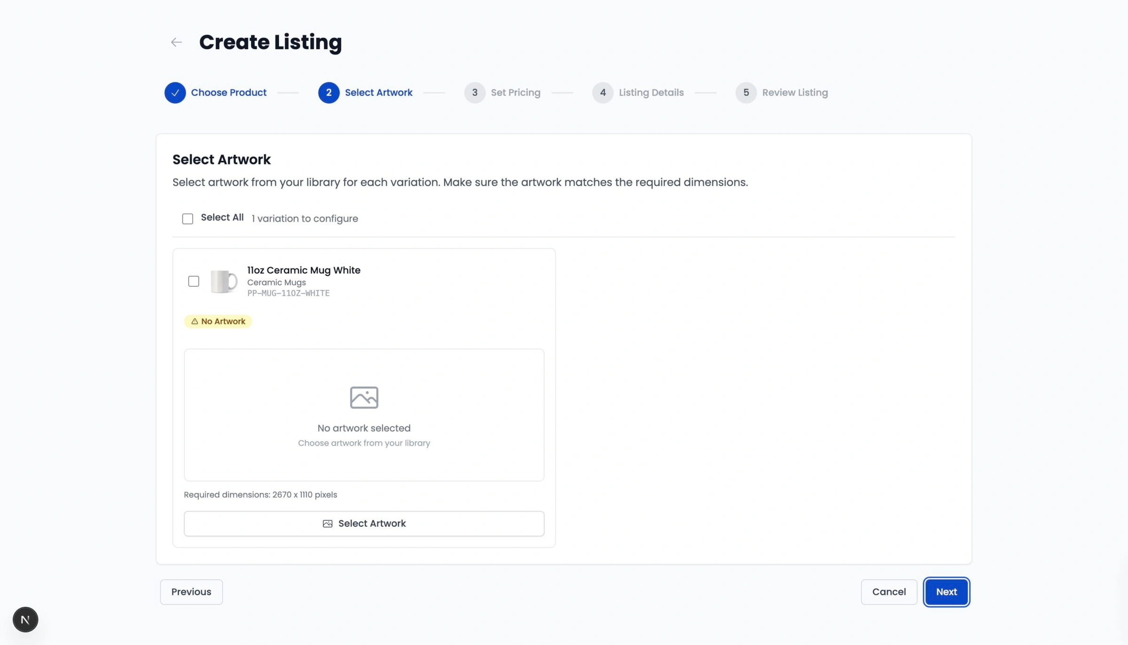This screenshot has height=645, width=1128.
Task: Click the step 3 circle for Set Pricing
Action: pyautogui.click(x=475, y=92)
